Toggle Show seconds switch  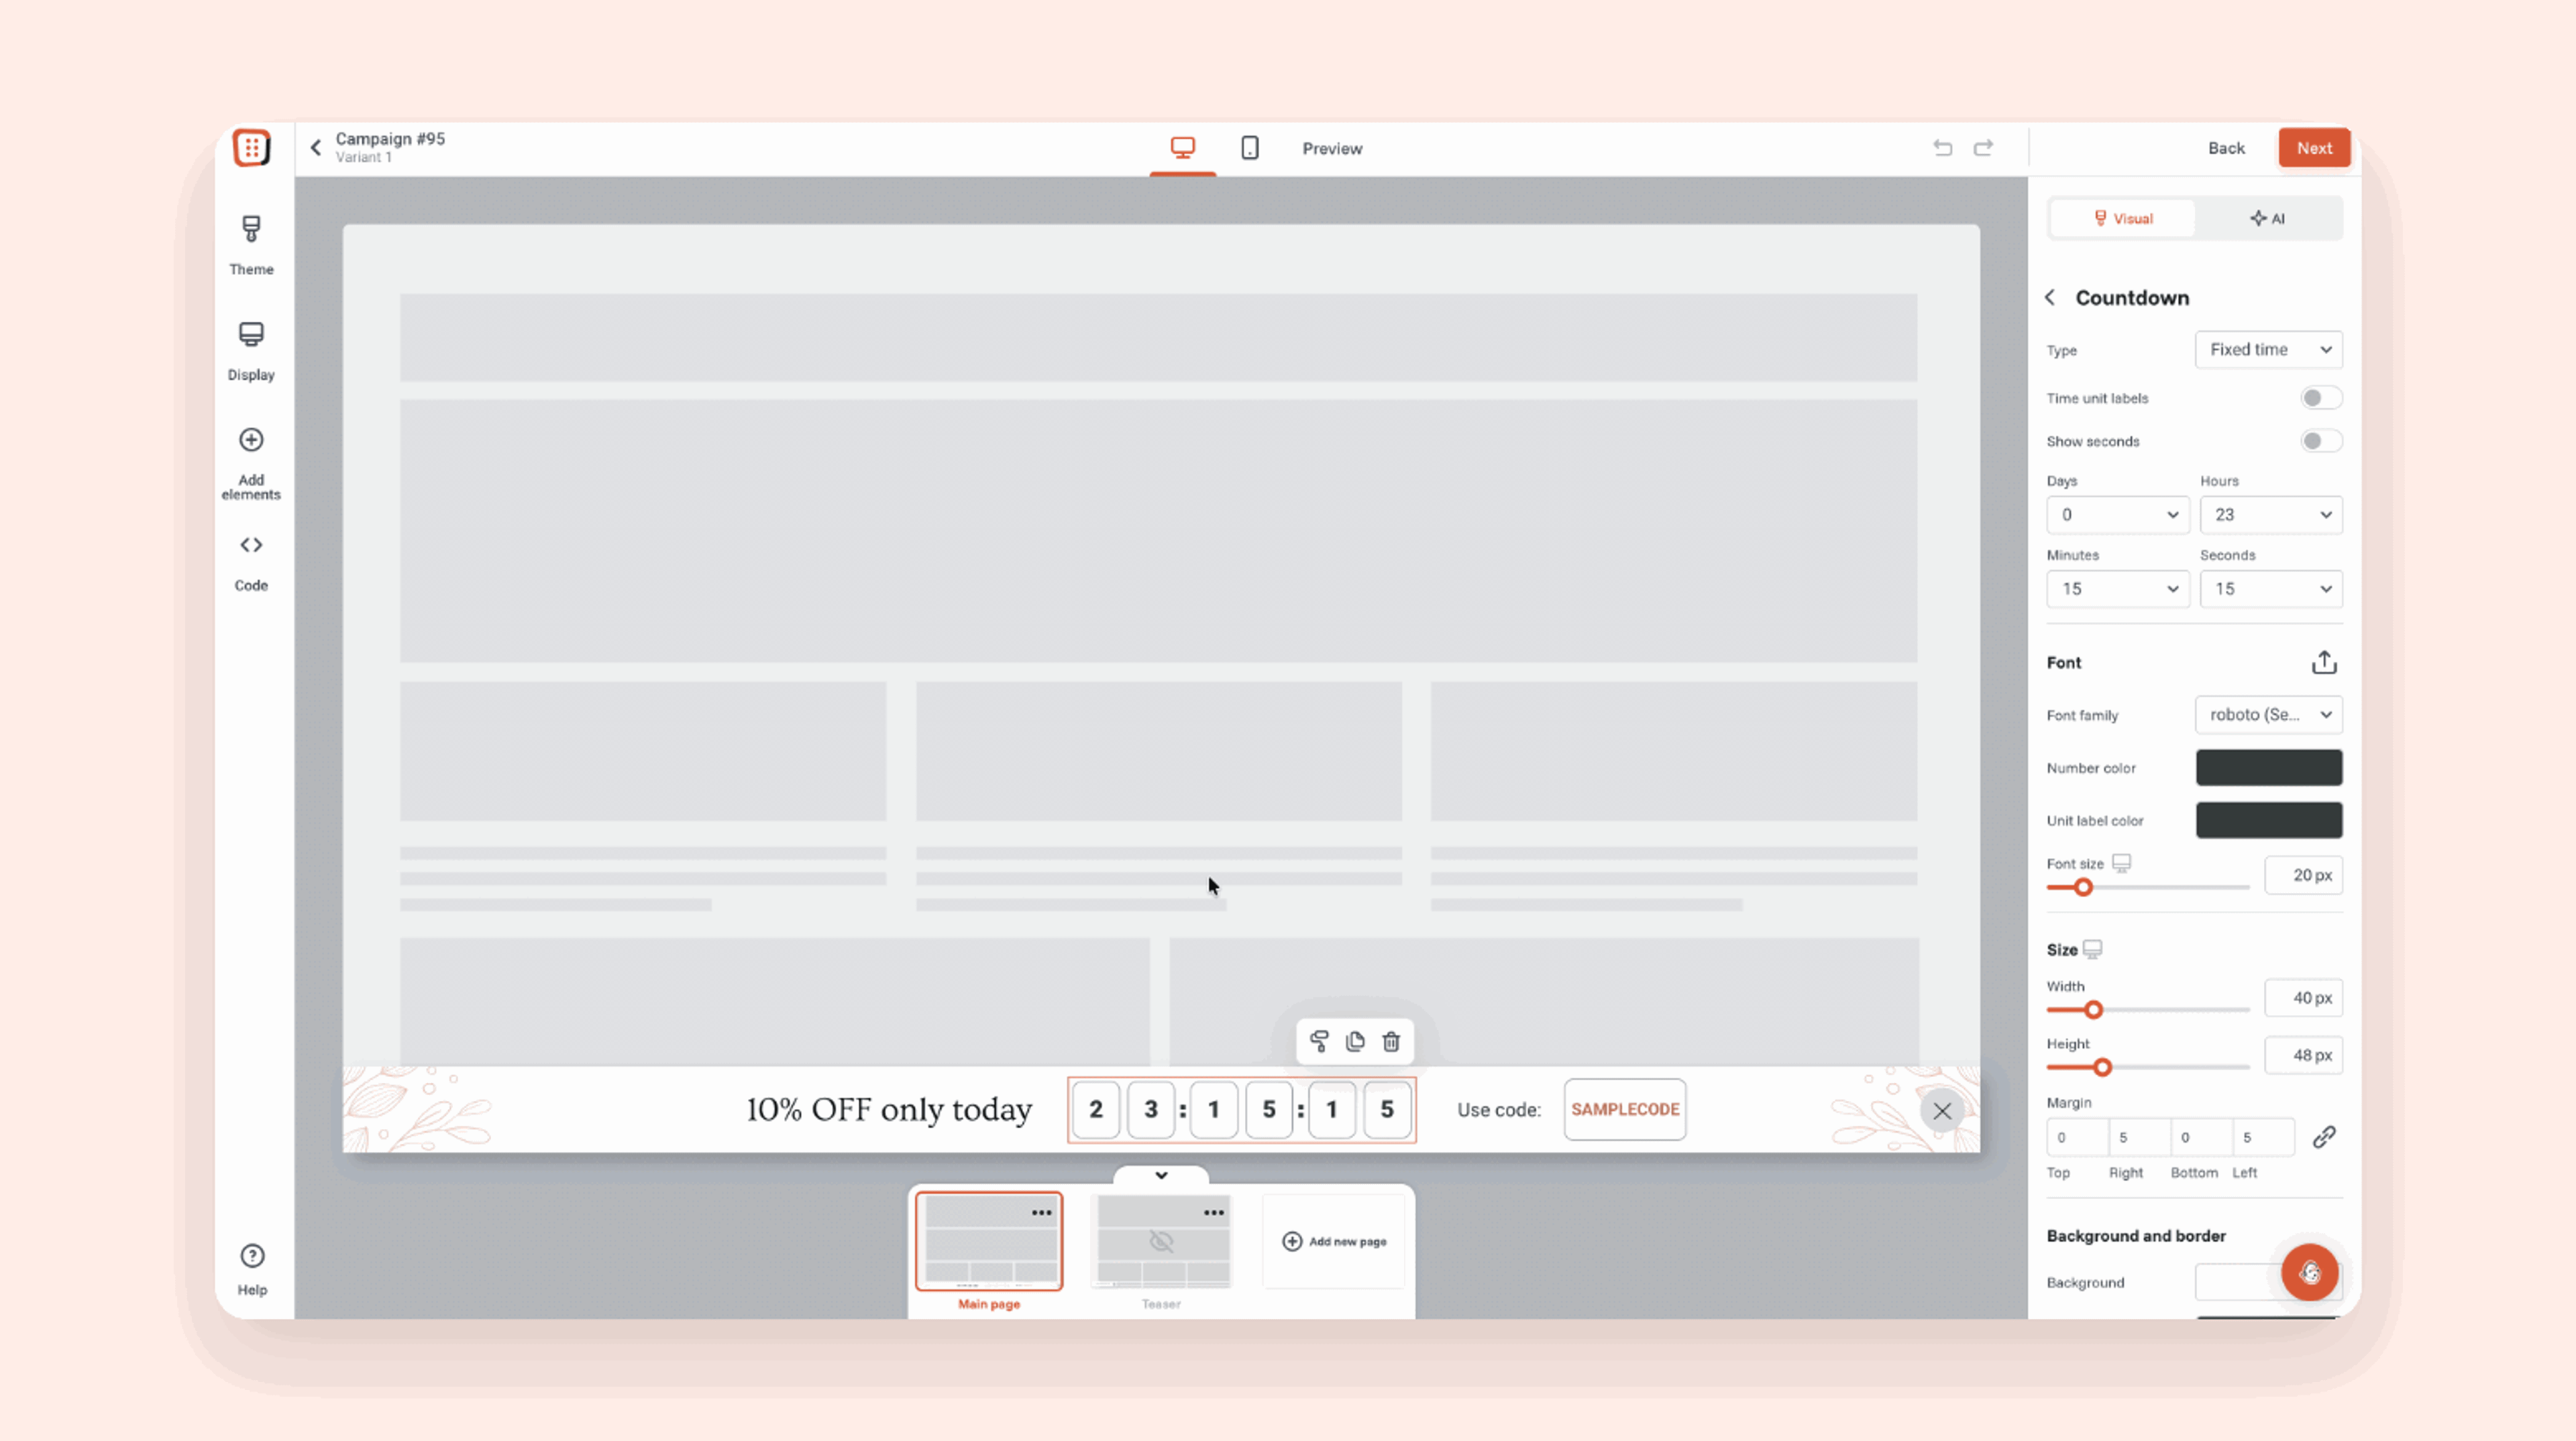pos(2320,441)
